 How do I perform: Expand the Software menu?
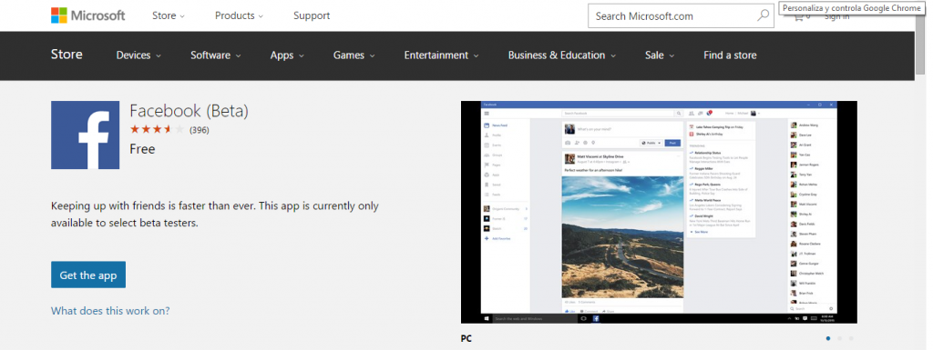tap(215, 55)
